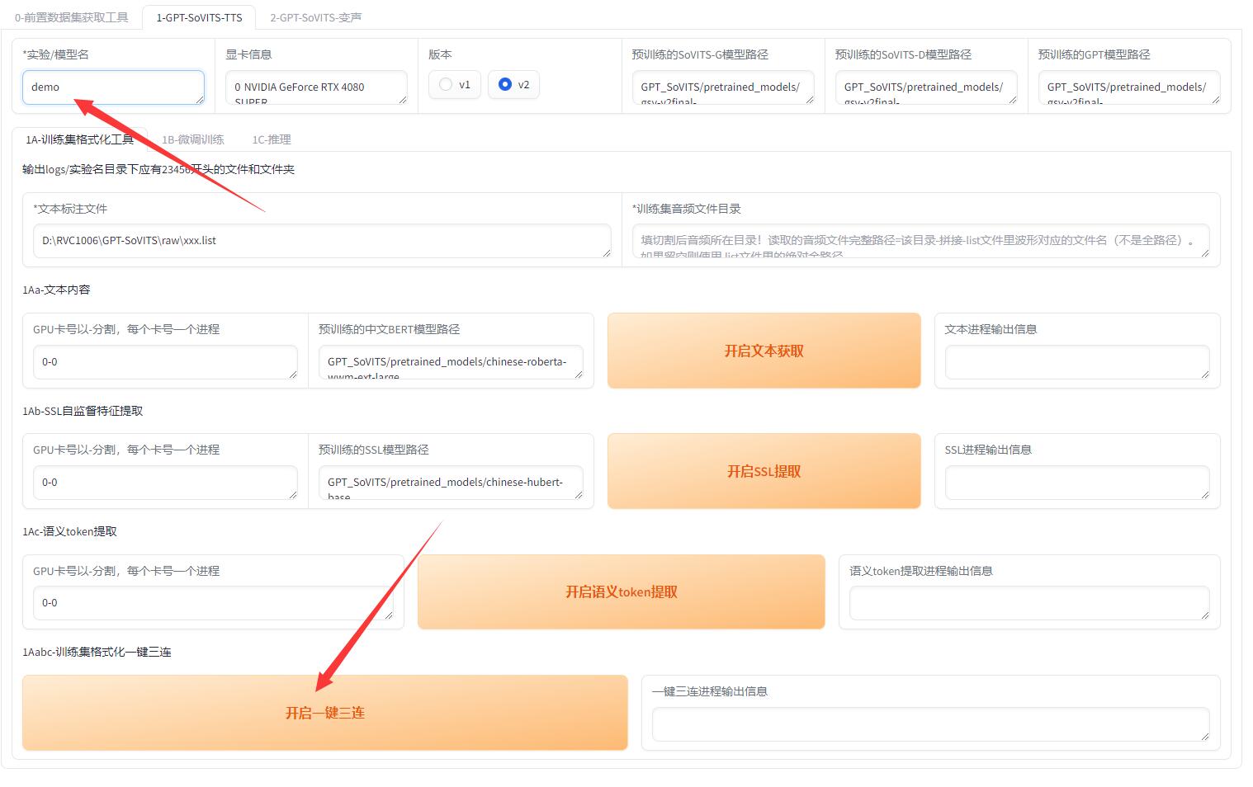Screen dimensions: 1253x787
Task: Click the 1Ac-语义token提取 section heading
Action: [x=69, y=531]
